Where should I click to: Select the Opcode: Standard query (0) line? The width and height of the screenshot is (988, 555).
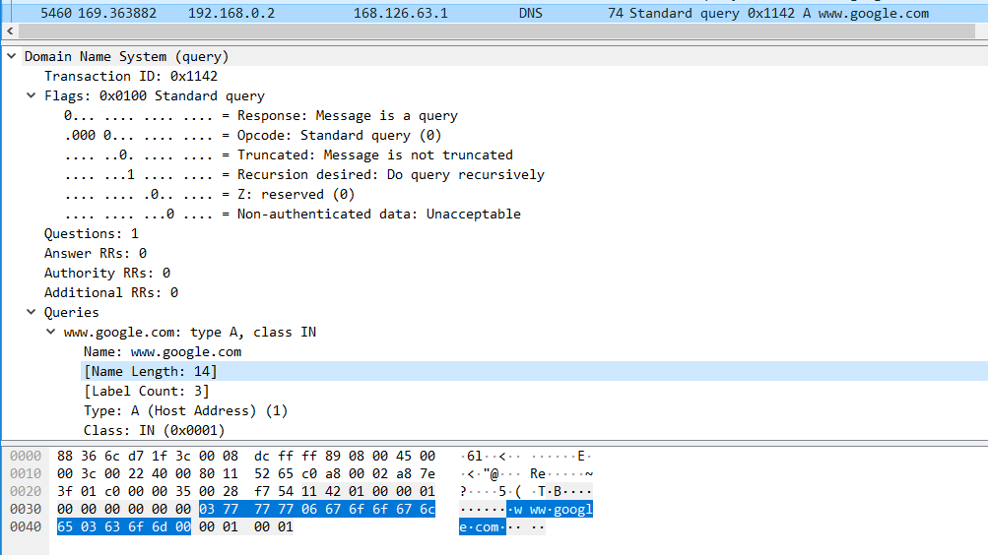253,135
